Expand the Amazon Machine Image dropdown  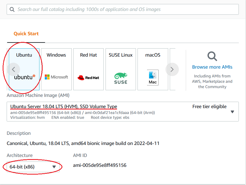click(x=232, y=112)
